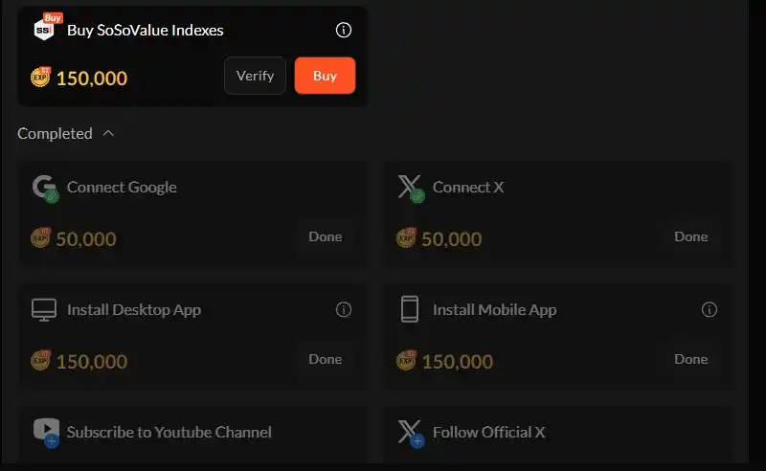Open info for Buy SoSoValue Indexes
Image resolution: width=766 pixels, height=471 pixels.
click(344, 31)
